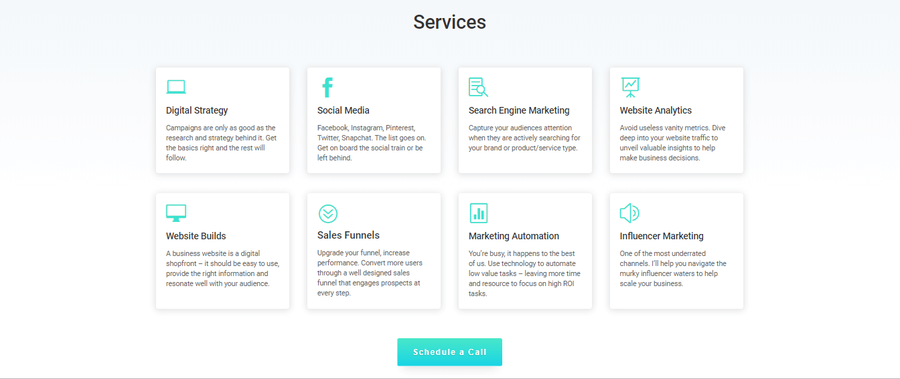Open the Schedule a Call button
This screenshot has height=379, width=900.
[449, 352]
